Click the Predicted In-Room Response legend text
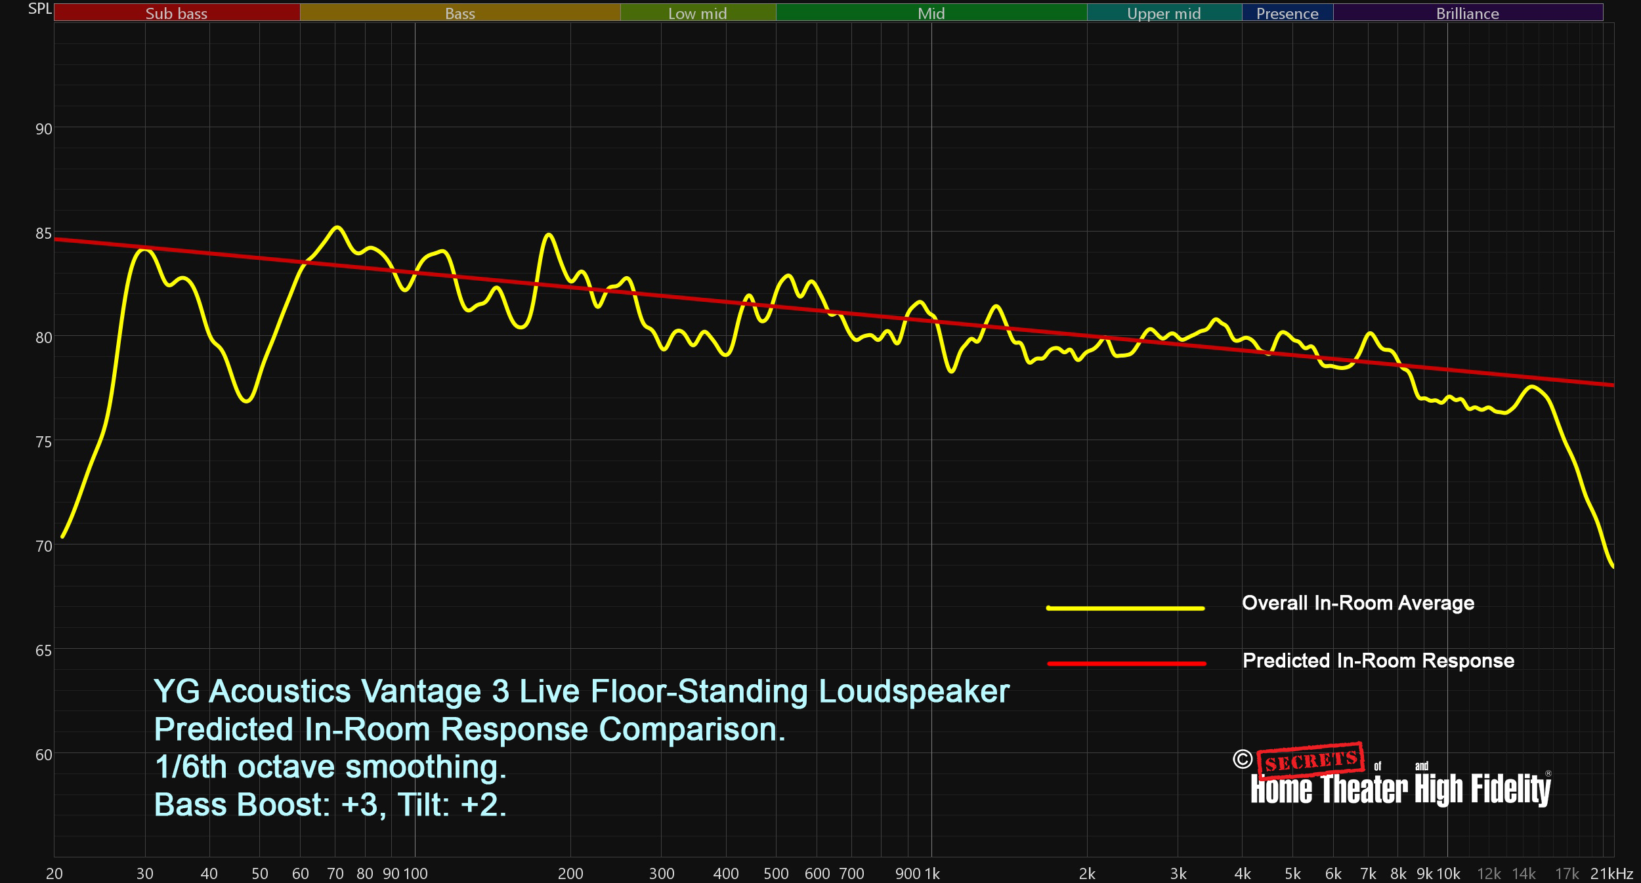Viewport: 1641px width, 883px height. point(1378,661)
